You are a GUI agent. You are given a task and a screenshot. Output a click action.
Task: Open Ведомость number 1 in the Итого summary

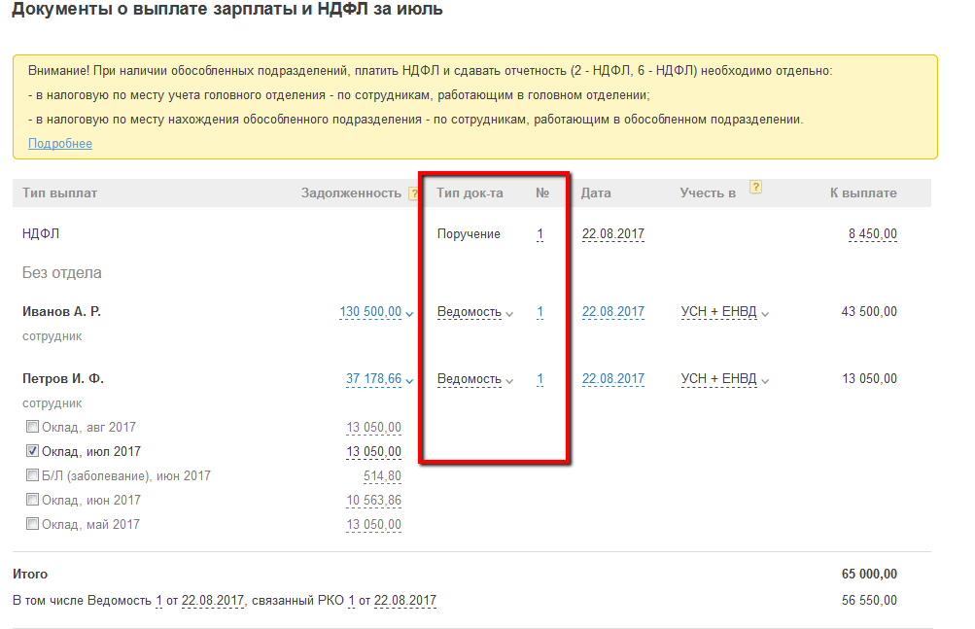point(159,601)
